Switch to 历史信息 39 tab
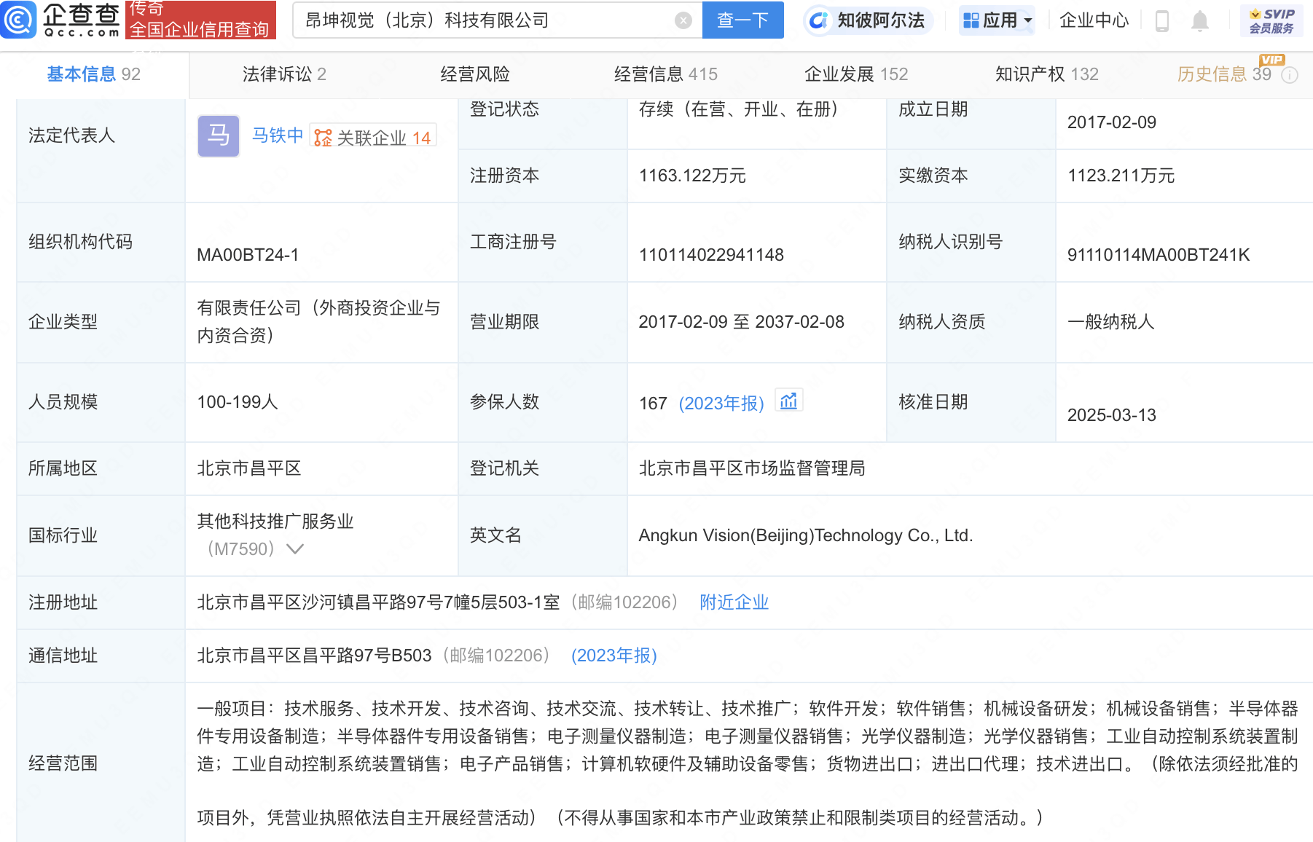 [1224, 74]
